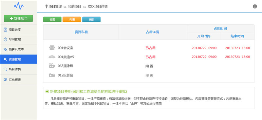Click the location pin icon in breadcrumb
The height and width of the screenshot is (120, 262).
(x=47, y=7)
